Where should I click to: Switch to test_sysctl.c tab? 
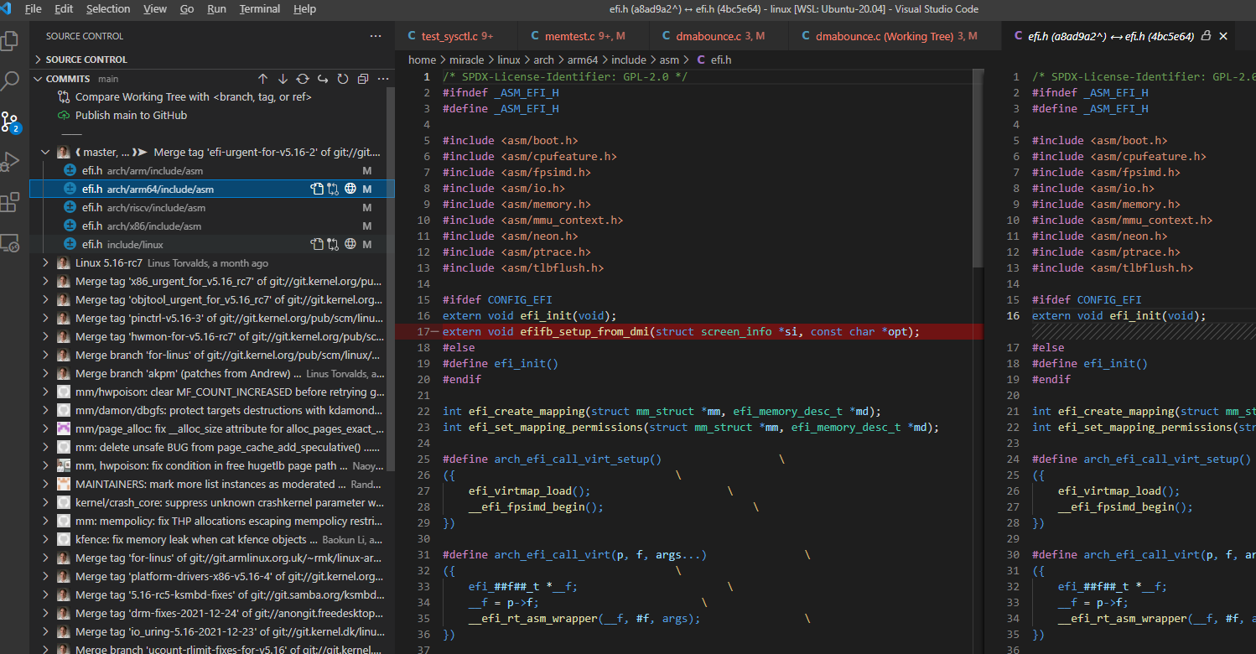click(456, 36)
